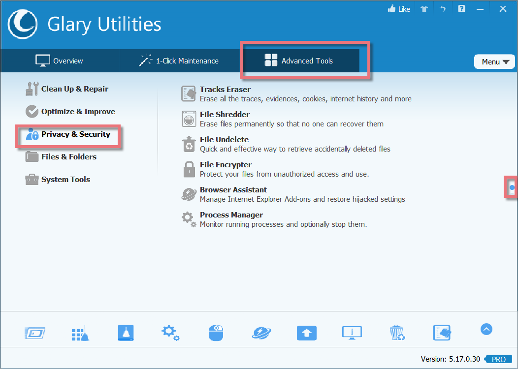Open Help via the question mark icon

tap(461, 8)
